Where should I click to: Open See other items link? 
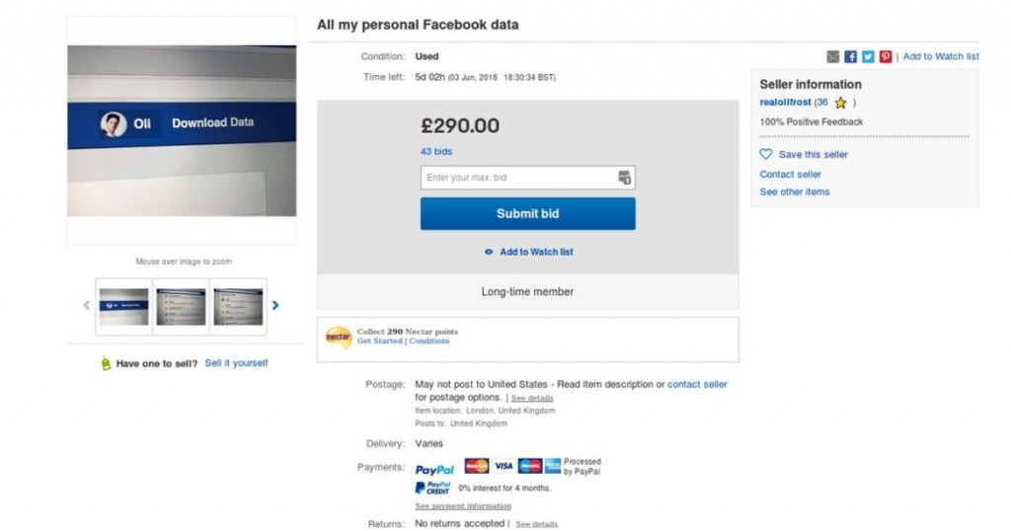pos(795,192)
